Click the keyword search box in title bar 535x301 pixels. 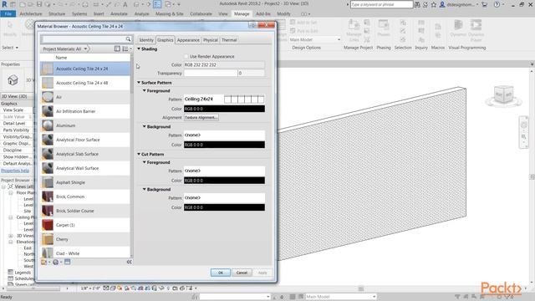pyautogui.click(x=381, y=4)
